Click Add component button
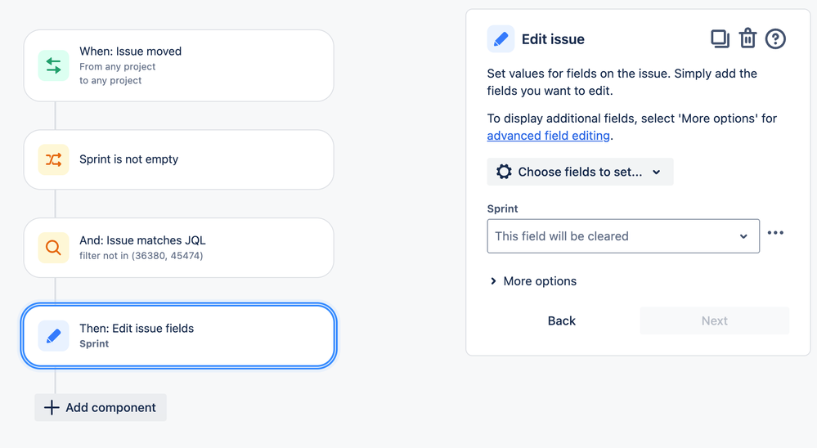The image size is (817, 448). tap(101, 407)
